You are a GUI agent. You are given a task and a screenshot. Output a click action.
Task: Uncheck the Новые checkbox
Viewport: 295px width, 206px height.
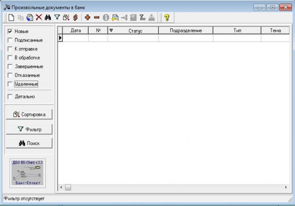click(10, 31)
